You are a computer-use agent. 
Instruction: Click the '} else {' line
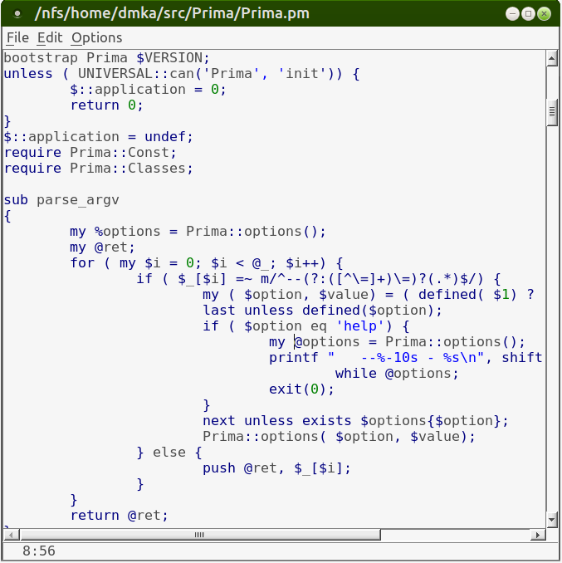coord(169,453)
